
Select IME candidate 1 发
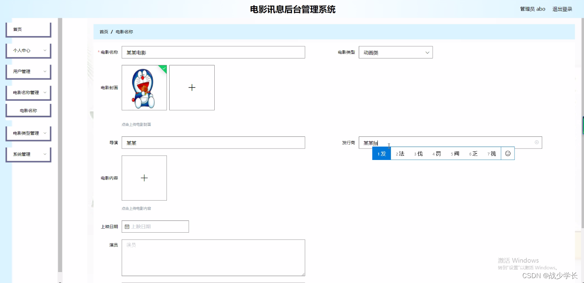click(x=381, y=153)
